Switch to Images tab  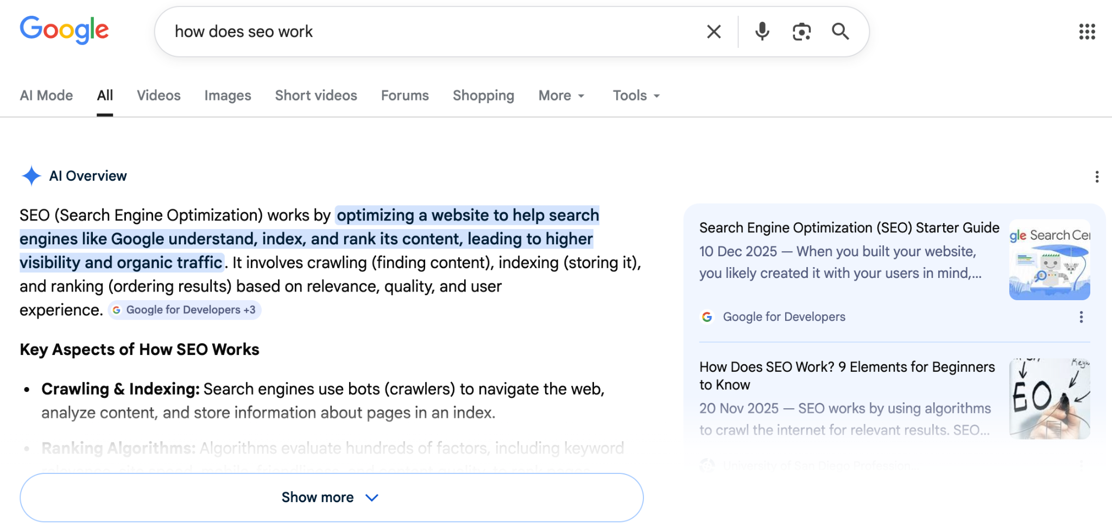[x=228, y=96]
